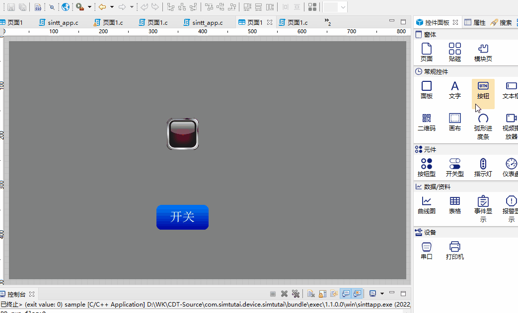Toggle show console on standard output change
This screenshot has width=518, height=313.
346,294
